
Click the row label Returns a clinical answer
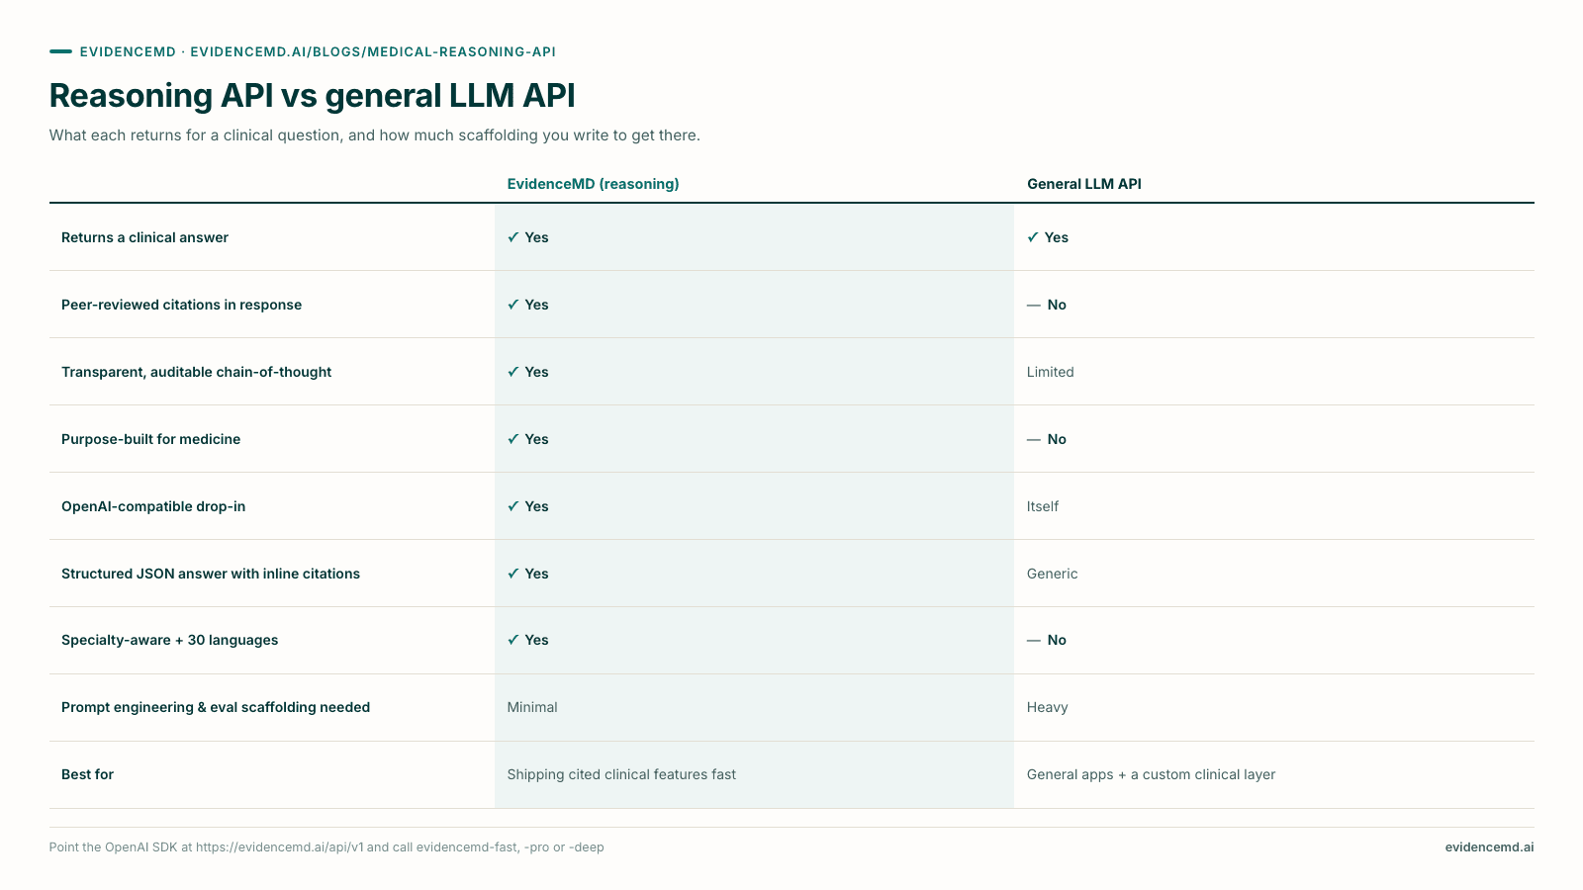(x=144, y=237)
